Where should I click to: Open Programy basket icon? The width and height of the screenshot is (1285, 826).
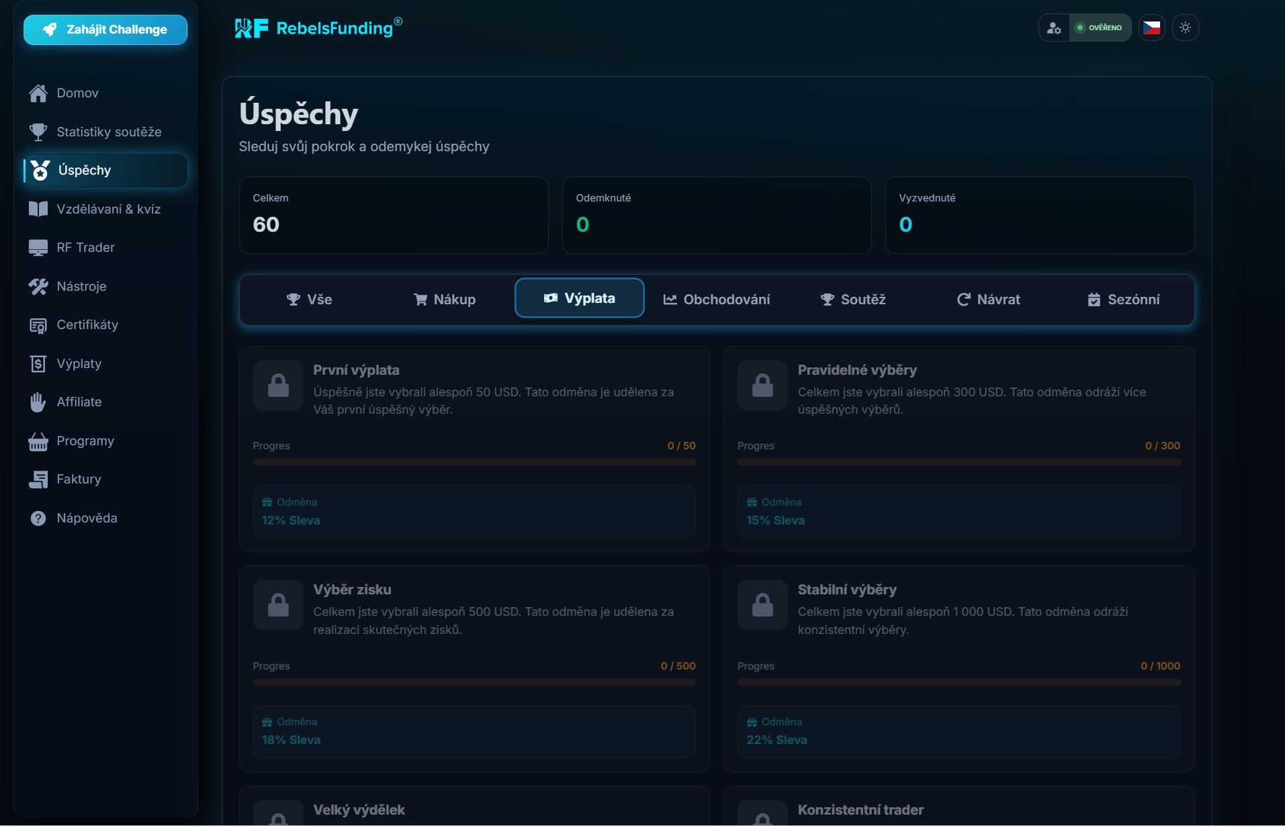tap(38, 441)
